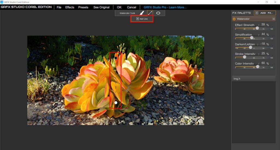Open the Effects menu
Screen dimensions: 280x150
click(70, 7)
